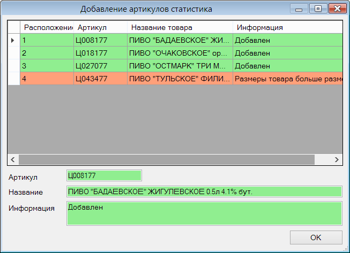The image size is (350, 253).
Task: Click the Расположение column header
Action: (x=47, y=27)
